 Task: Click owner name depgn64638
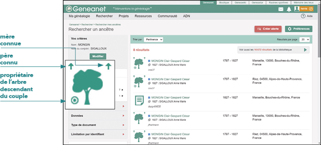tap(154, 107)
